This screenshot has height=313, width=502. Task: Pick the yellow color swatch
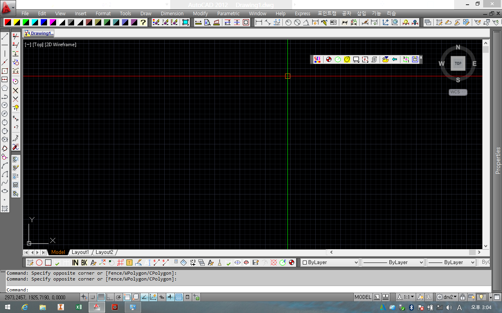[16, 22]
